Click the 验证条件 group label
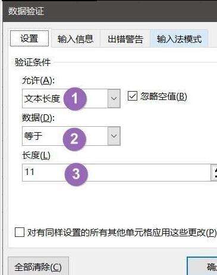 click(33, 62)
